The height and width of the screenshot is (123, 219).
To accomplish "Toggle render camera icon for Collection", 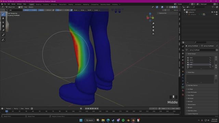I will click(217, 12).
